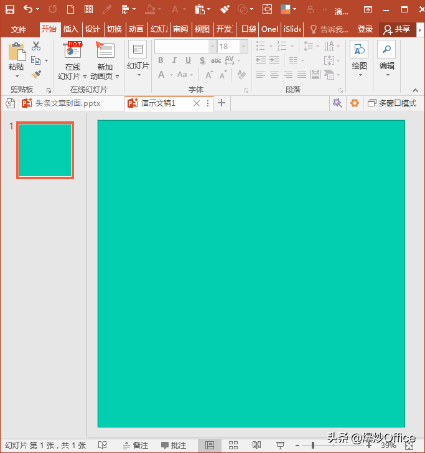Open the align objects tool
This screenshot has height=453, width=425.
[126, 9]
